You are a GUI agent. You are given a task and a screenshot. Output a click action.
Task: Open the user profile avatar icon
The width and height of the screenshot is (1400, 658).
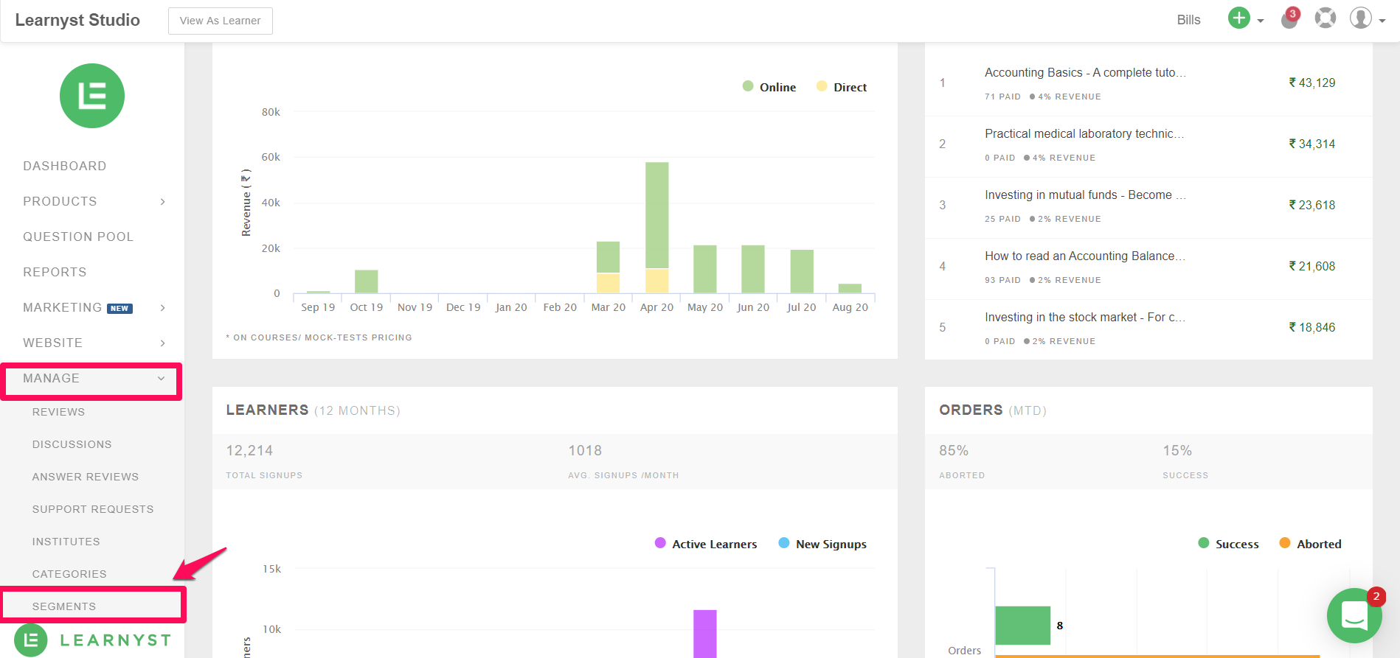coord(1361,18)
